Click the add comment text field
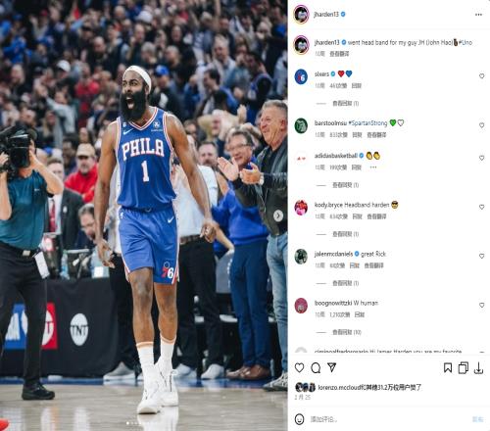 (x=389, y=419)
